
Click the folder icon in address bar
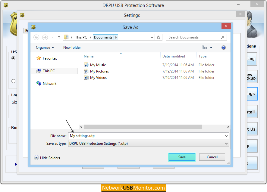[x=66, y=37]
